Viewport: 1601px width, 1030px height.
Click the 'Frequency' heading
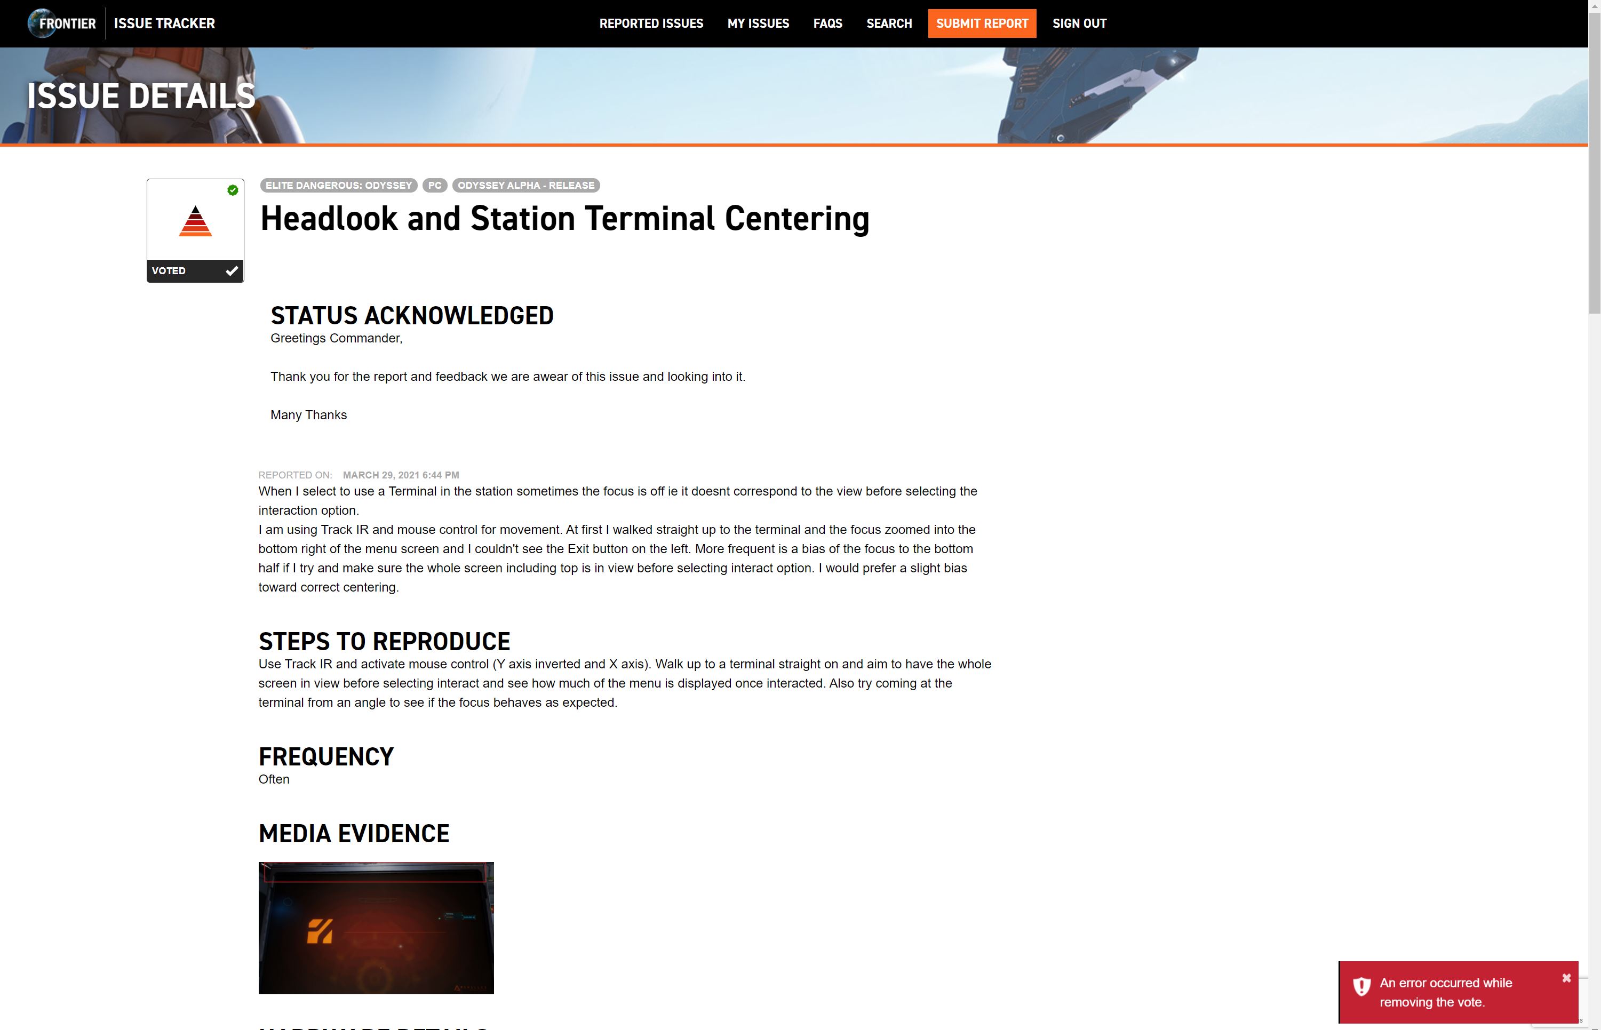point(325,756)
